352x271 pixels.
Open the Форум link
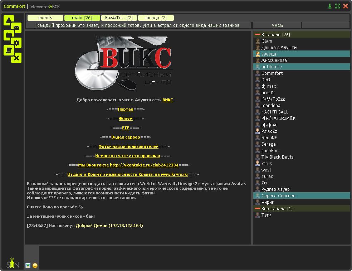126,118
